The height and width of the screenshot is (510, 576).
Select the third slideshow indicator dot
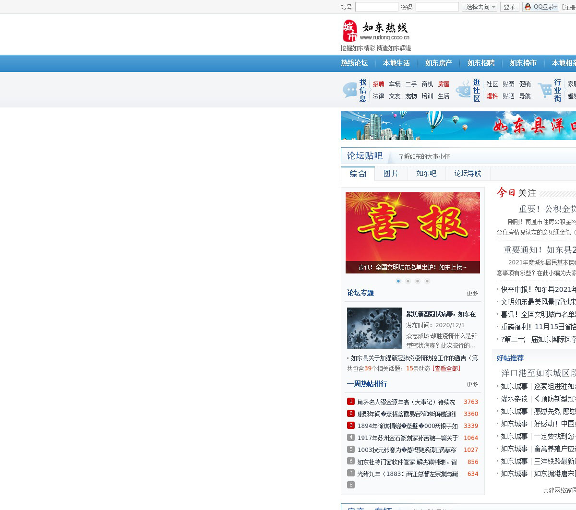418,281
